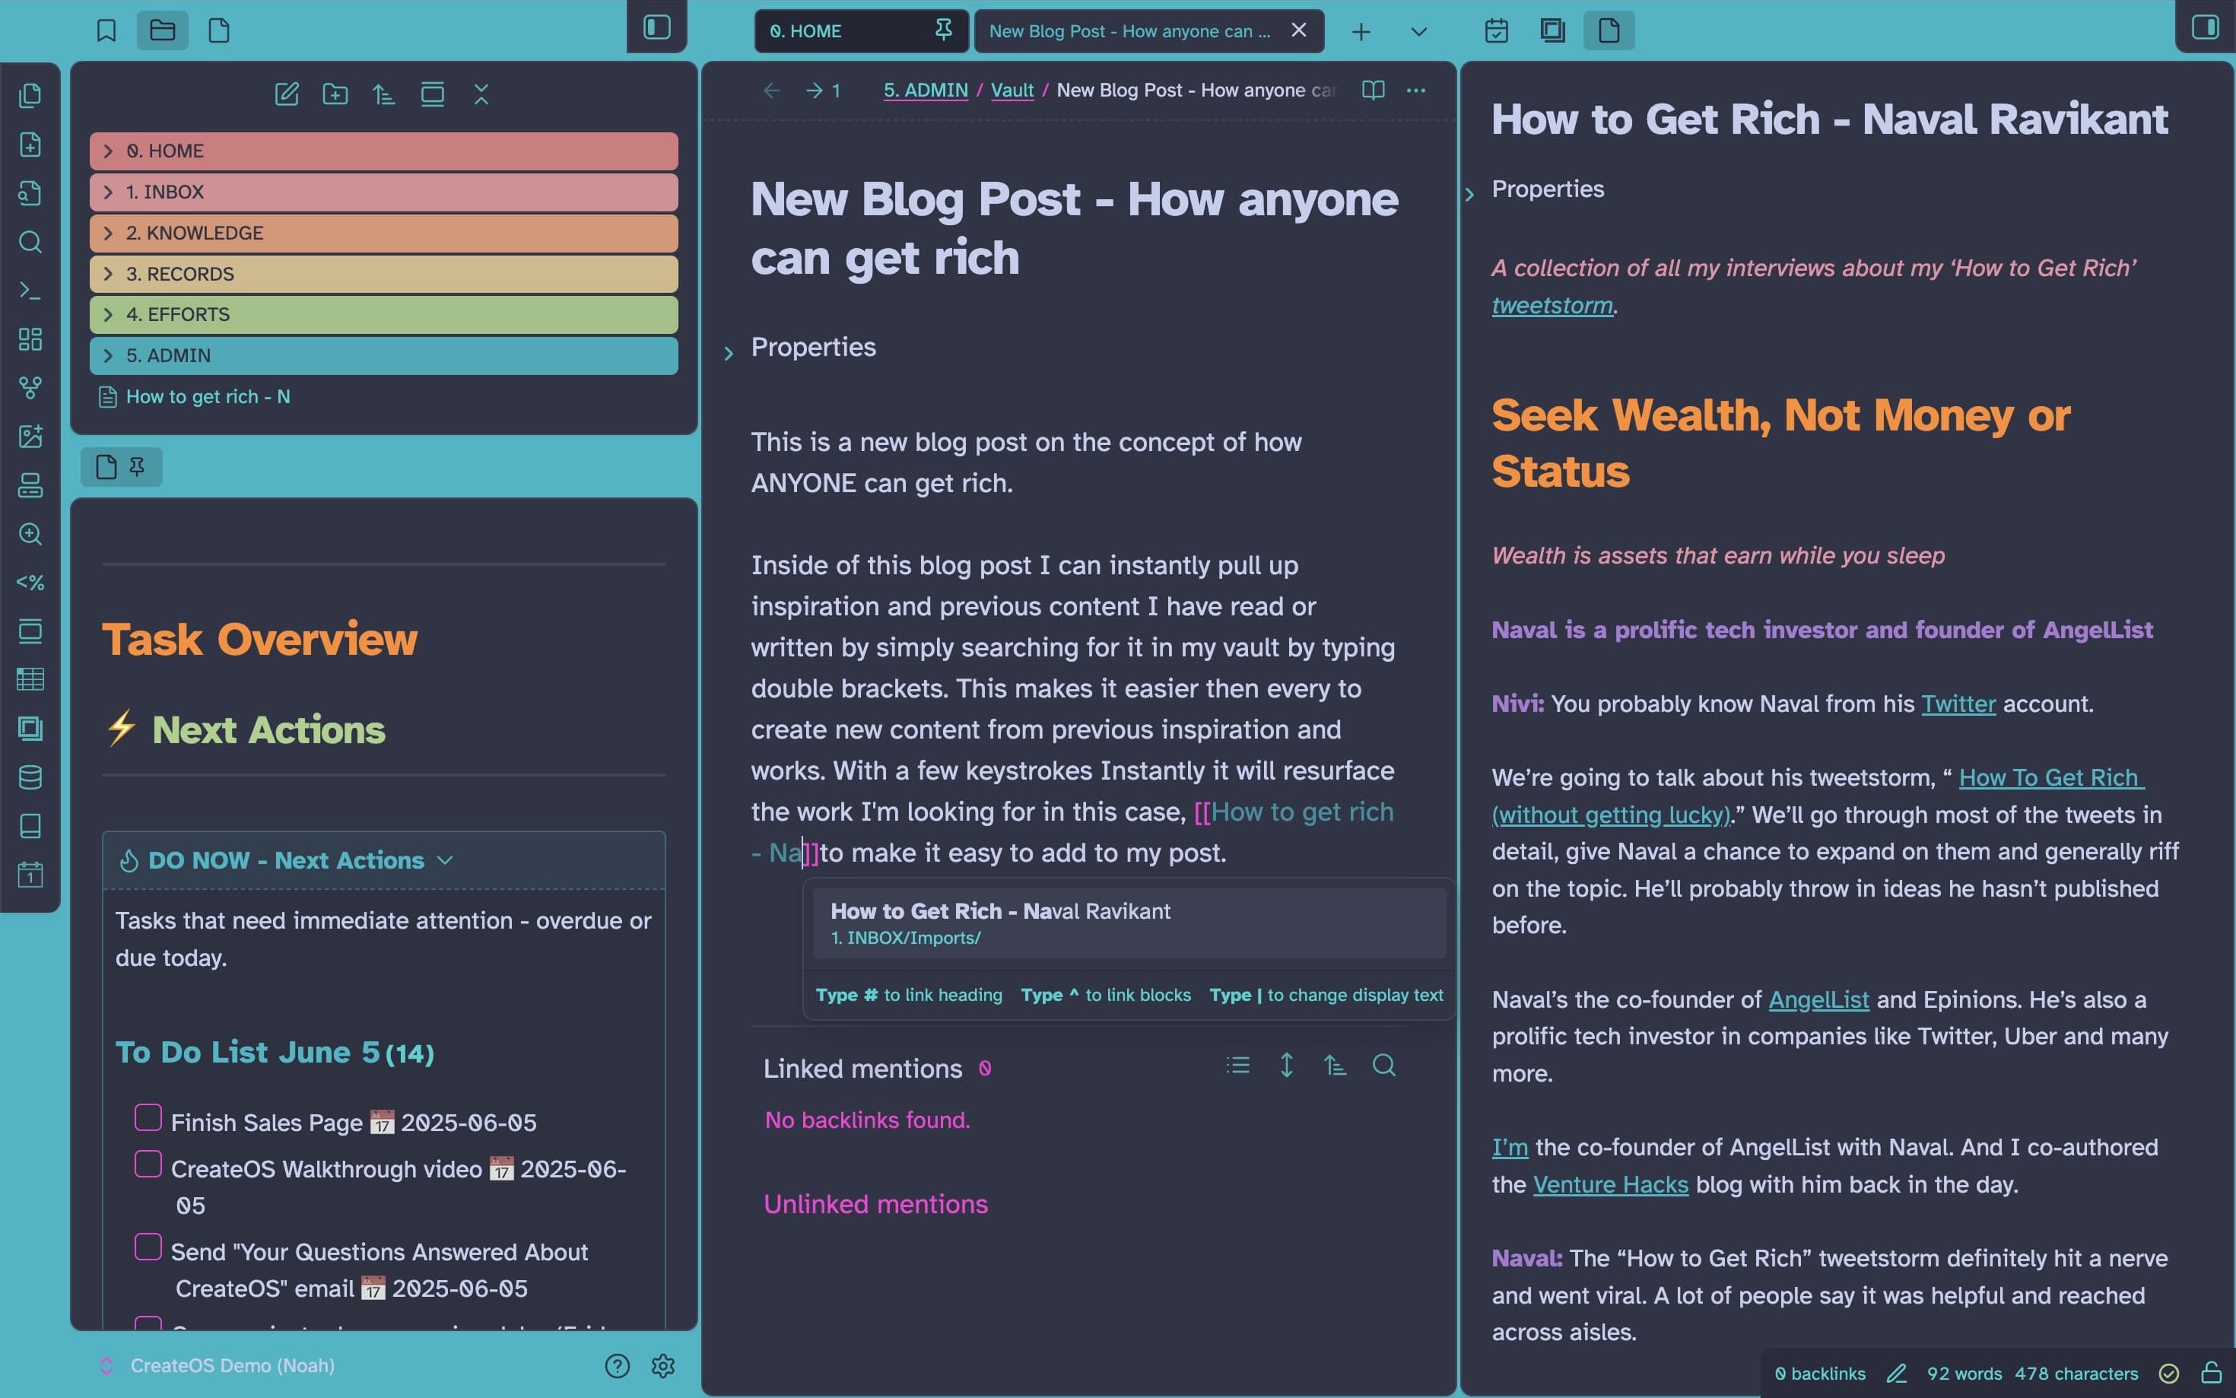Open the file explorer folder icon
The width and height of the screenshot is (2236, 1398).
click(x=163, y=30)
